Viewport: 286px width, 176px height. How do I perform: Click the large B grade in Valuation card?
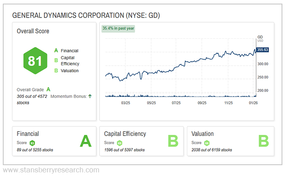tap(263, 141)
